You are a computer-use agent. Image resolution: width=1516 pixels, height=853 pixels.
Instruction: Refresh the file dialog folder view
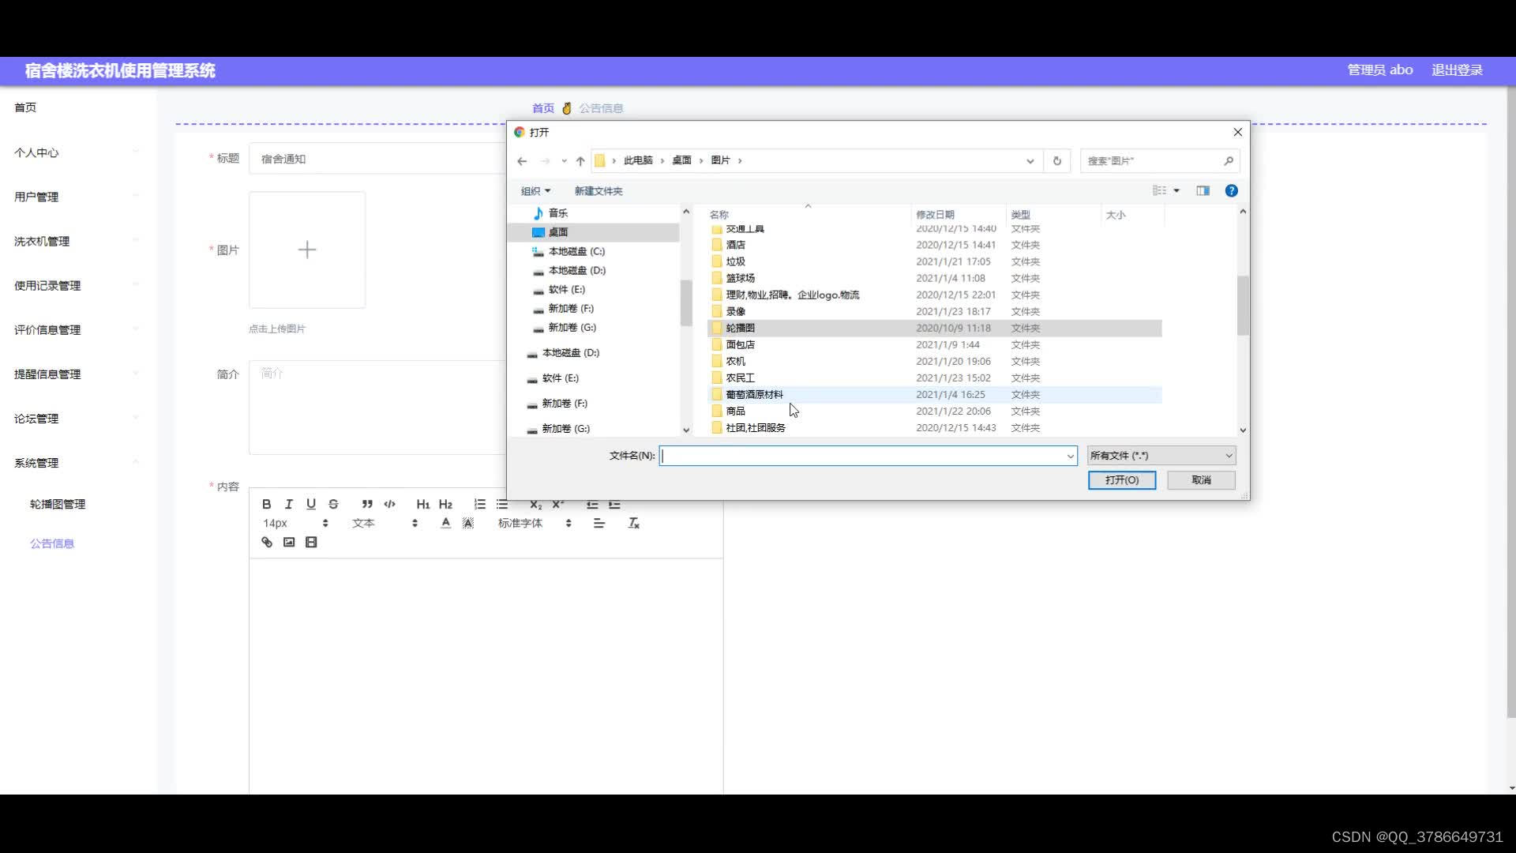[1056, 160]
